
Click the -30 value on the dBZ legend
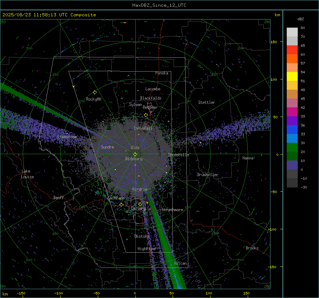(304, 187)
